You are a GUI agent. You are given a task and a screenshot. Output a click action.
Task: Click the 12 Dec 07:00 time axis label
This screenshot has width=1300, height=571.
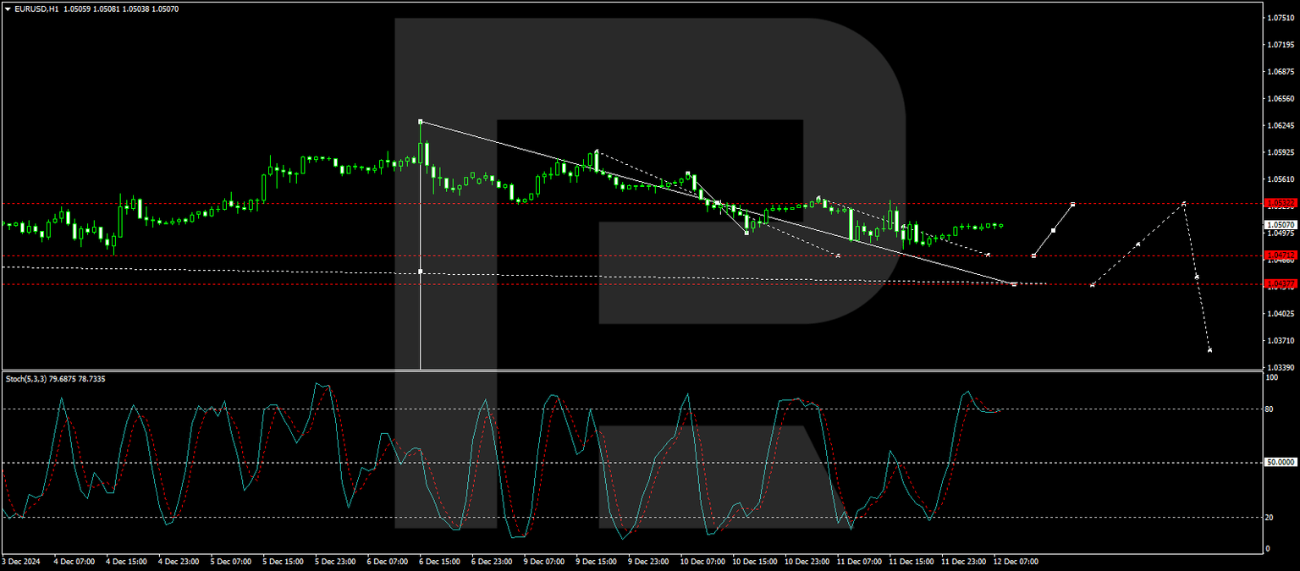(x=1016, y=560)
